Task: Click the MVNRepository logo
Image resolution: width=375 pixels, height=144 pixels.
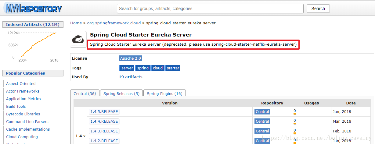Action: (x=33, y=8)
